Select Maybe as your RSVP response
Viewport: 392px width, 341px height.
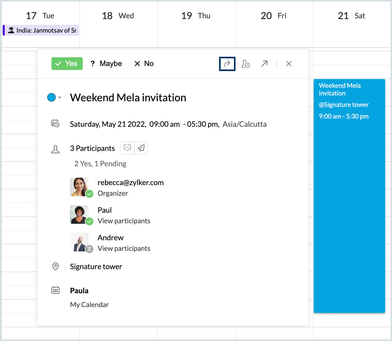point(106,63)
